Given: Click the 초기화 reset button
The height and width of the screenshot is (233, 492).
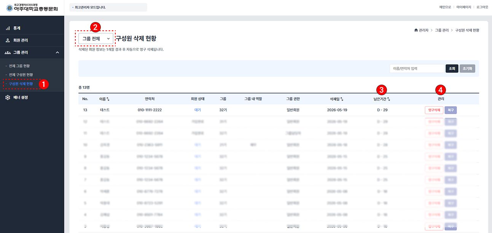Looking at the screenshot, I should point(467,69).
